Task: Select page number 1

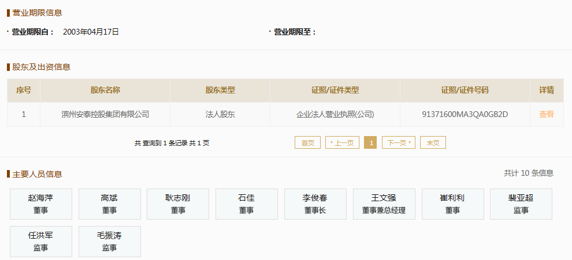Action: point(370,143)
